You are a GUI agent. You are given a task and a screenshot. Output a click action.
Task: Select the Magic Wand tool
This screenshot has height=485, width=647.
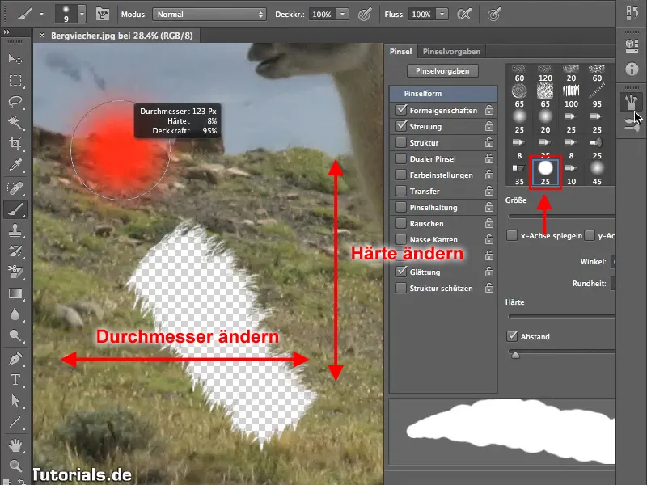[x=15, y=123]
